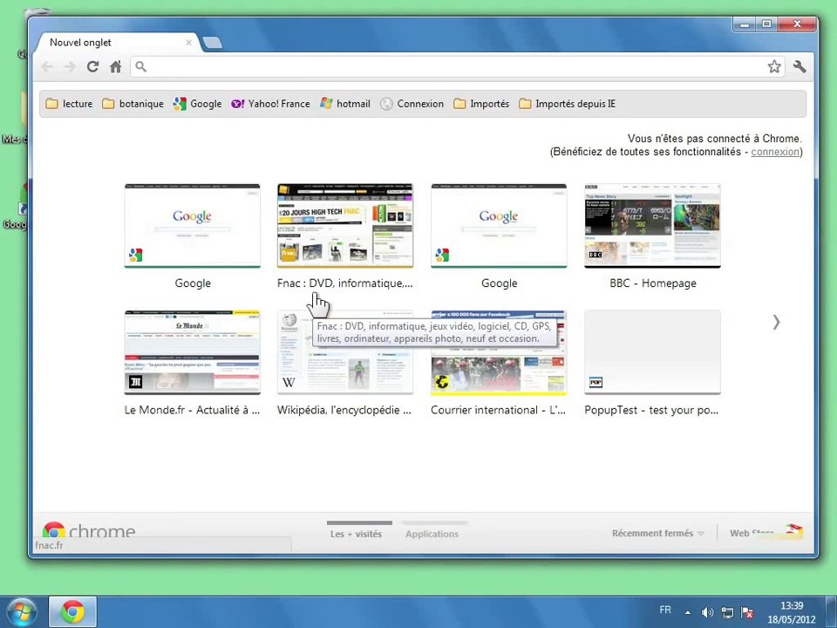Reload the page with the refresh icon

tap(93, 67)
